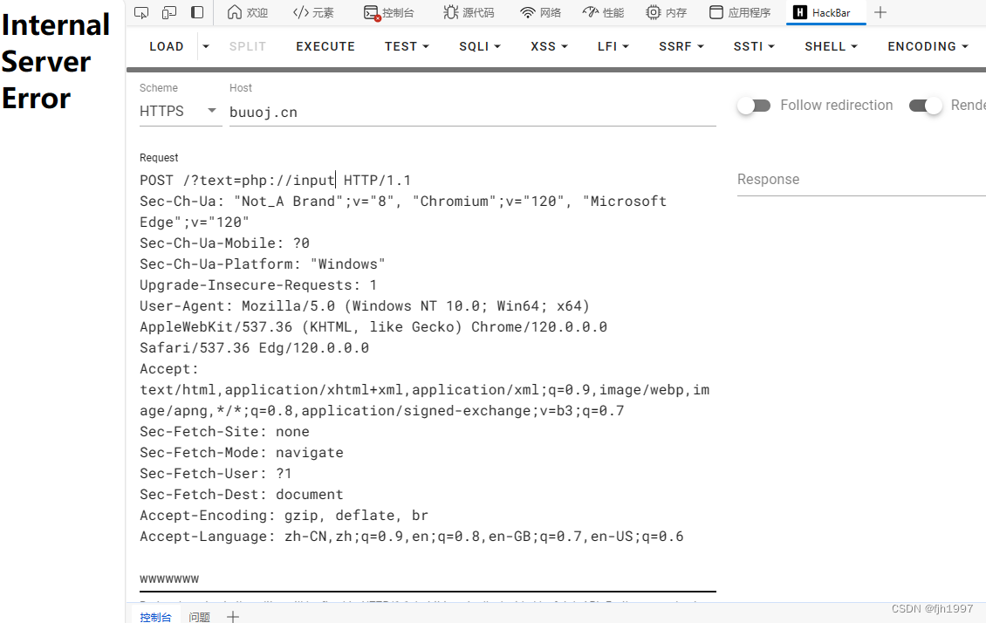Switch to the 控制台 drawer tab
The height and width of the screenshot is (623, 986).
coord(155,617)
